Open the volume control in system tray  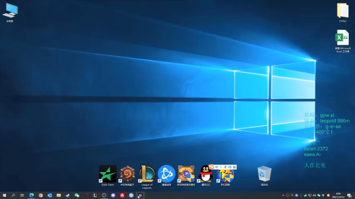click(314, 195)
